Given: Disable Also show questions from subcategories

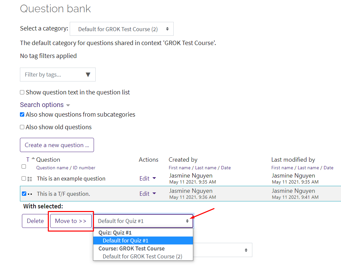Looking at the screenshot, I should tap(22, 114).
